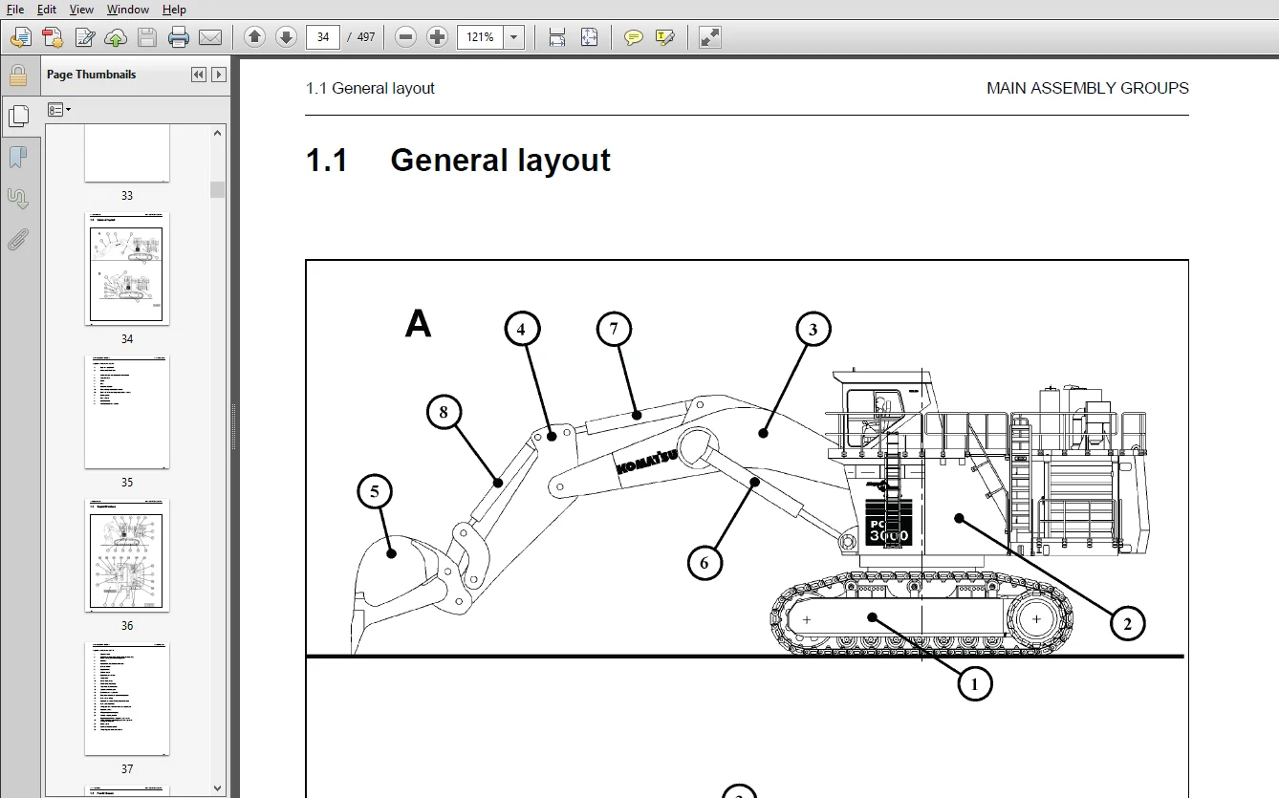Click the thumbnail scrollbar up arrow
This screenshot has height=798, width=1279.
(218, 133)
